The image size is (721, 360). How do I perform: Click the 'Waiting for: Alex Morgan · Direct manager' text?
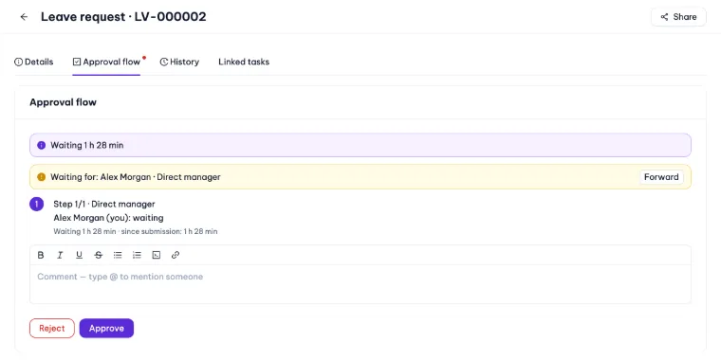[136, 177]
